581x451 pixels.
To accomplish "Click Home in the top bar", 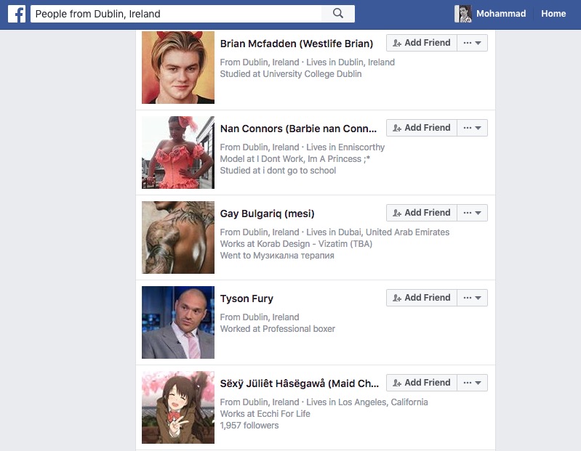I will click(553, 14).
